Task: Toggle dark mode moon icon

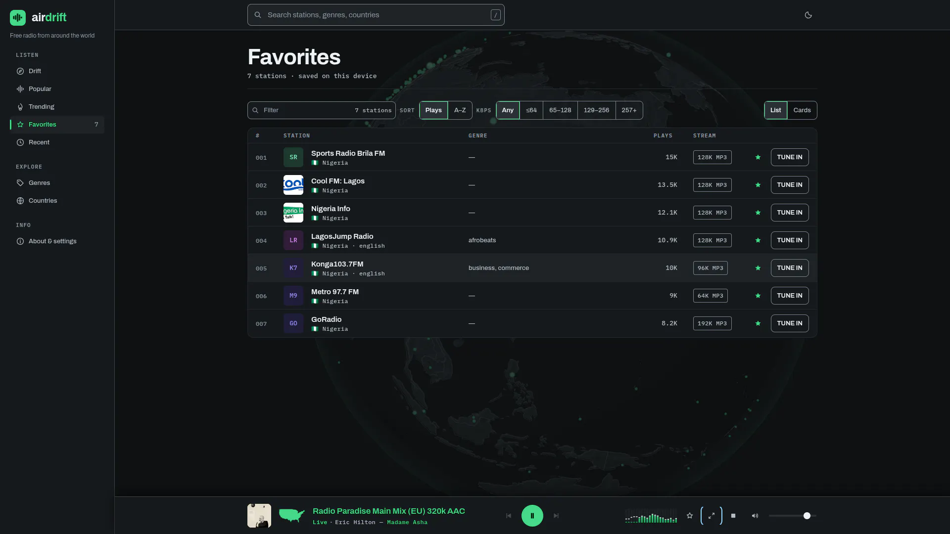Action: point(808,15)
